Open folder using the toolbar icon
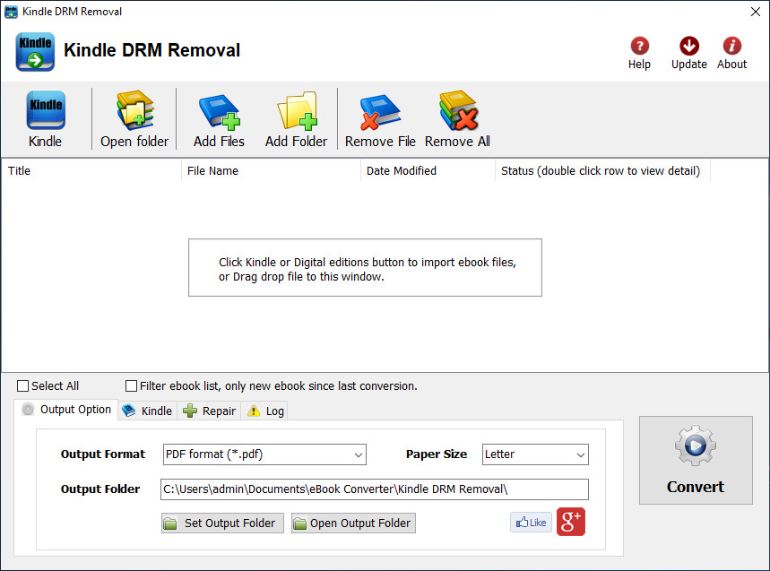 pos(135,110)
